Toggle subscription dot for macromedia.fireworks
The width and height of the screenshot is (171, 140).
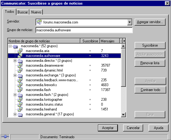[x=90, y=85]
